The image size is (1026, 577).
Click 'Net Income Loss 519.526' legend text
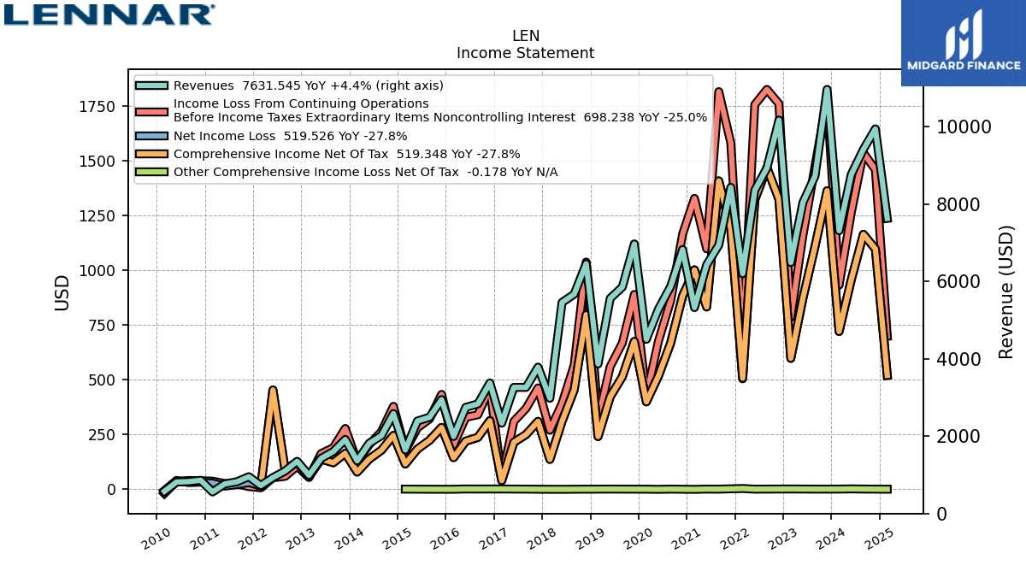291,136
